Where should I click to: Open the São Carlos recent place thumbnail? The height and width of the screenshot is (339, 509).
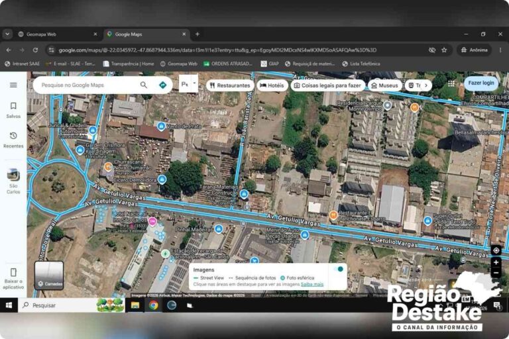coord(13,175)
